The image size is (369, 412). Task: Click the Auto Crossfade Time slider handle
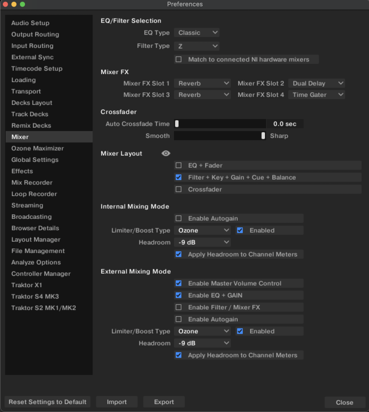[x=177, y=124]
